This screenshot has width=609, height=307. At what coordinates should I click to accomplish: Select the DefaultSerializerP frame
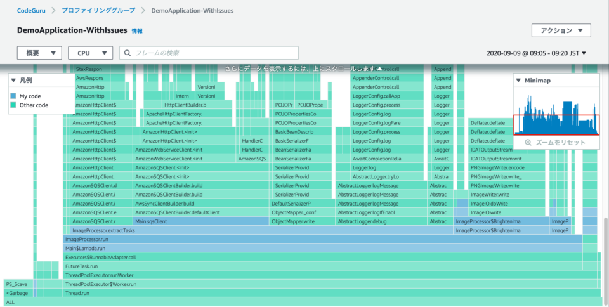pos(302,204)
